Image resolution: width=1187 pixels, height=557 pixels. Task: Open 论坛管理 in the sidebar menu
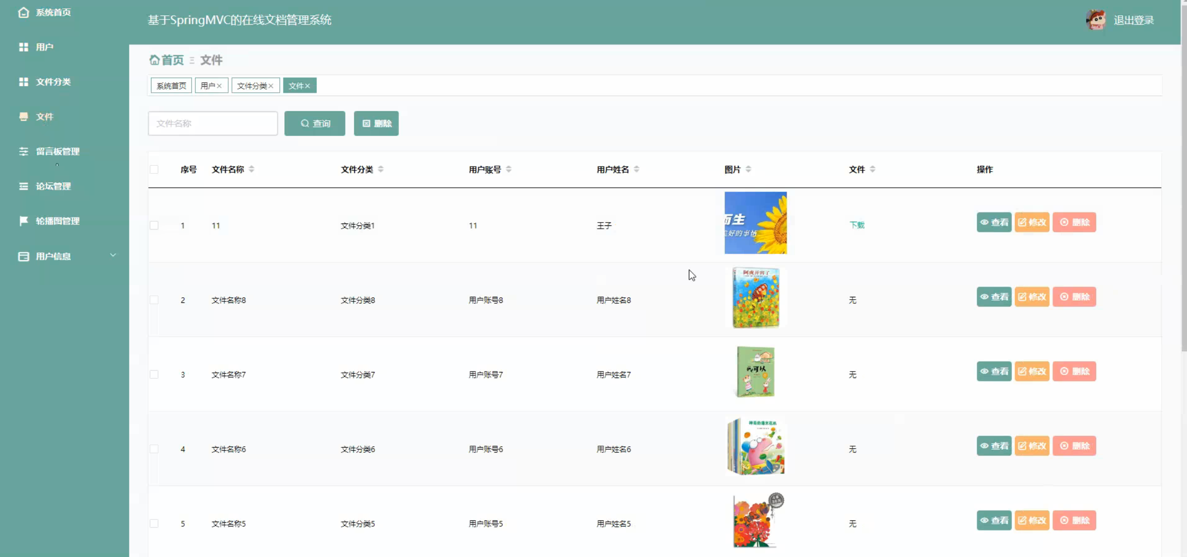pos(53,186)
